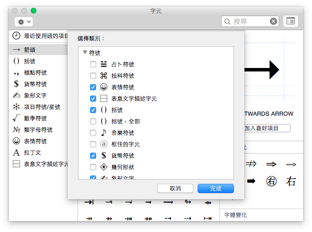
Task: Select the 拉丁文 sidebar category
Action: (38, 153)
